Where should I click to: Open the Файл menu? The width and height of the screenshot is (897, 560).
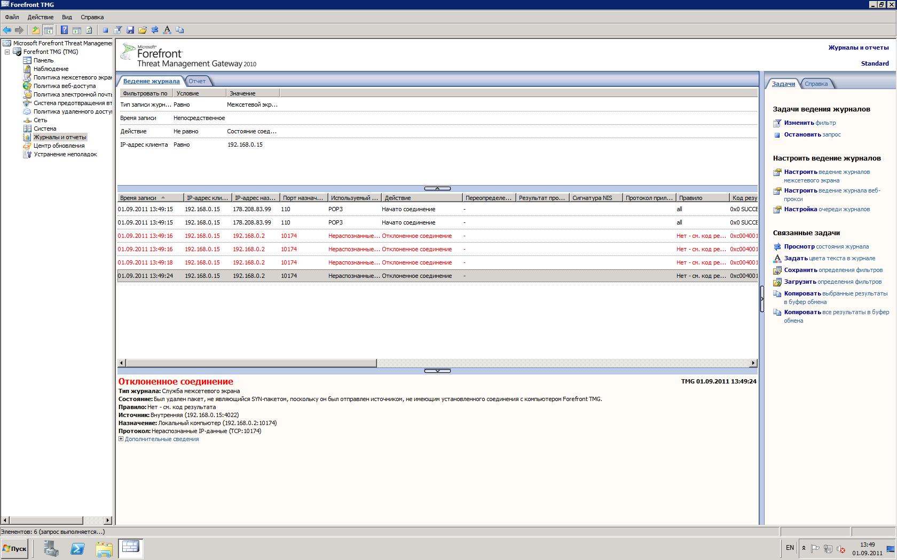12,17
